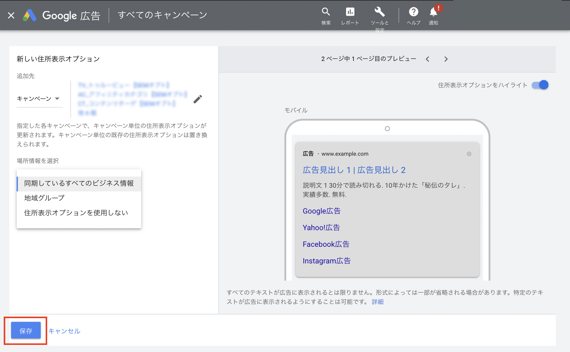Open the 詳細 link below the preview
Screen dimensions: 570x352
(x=377, y=302)
